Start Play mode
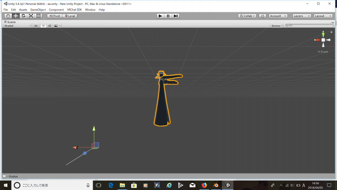This screenshot has height=190, width=337. [160, 16]
